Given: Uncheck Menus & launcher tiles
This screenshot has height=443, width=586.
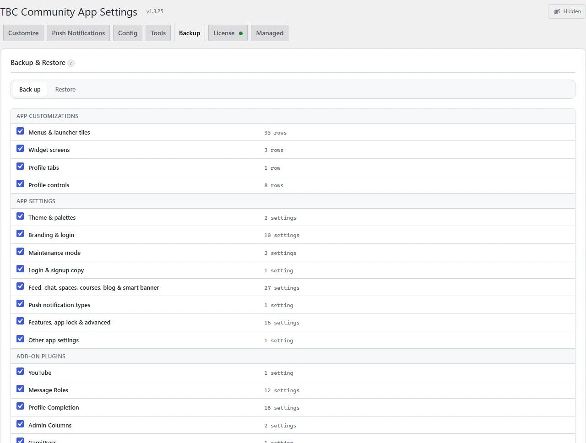Looking at the screenshot, I should (20, 131).
